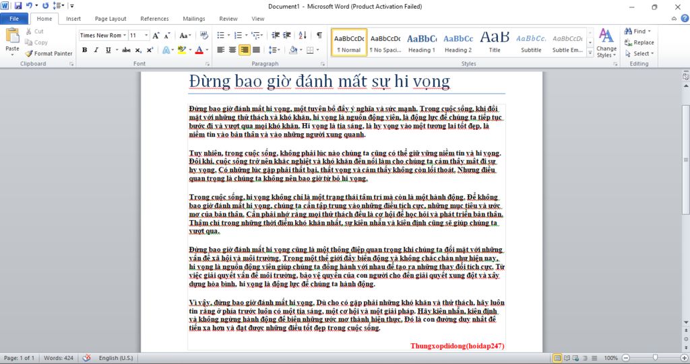Toggle Show/Hide paragraph marks
Image resolution: width=690 pixels, height=364 pixels.
coord(319,35)
